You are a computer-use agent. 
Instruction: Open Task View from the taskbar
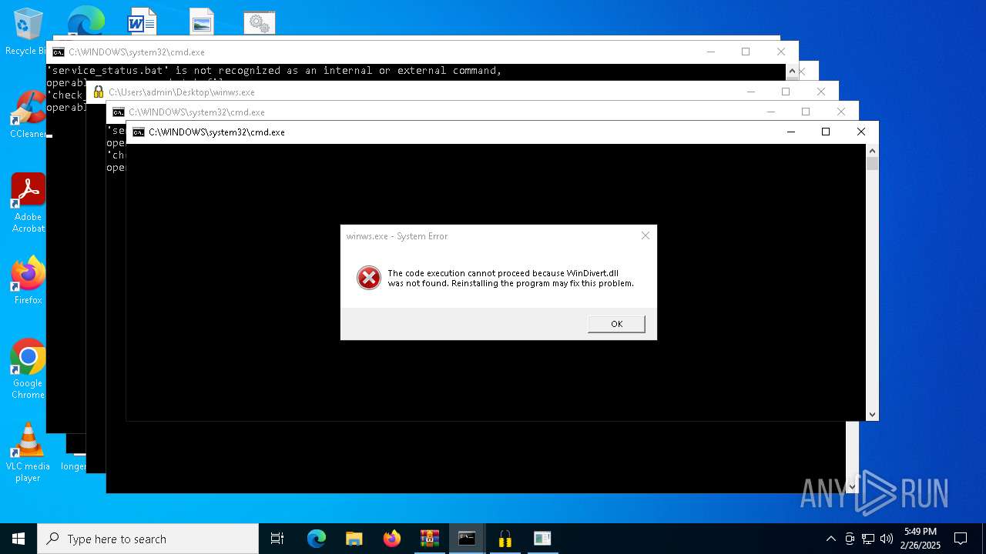pyautogui.click(x=277, y=539)
